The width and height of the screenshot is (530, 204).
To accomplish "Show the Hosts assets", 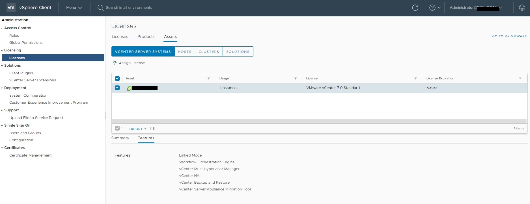I will click(x=185, y=51).
